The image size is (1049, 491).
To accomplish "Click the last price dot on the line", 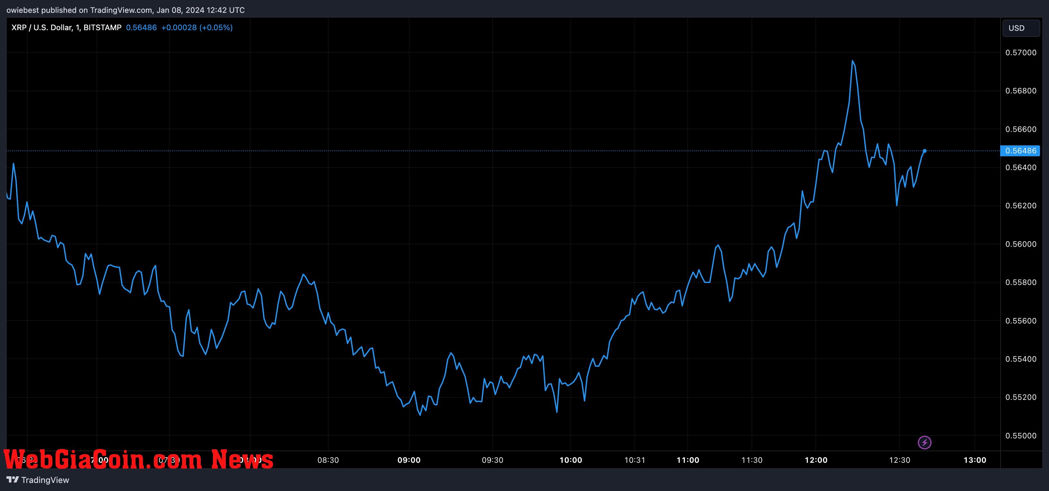I will click(924, 151).
